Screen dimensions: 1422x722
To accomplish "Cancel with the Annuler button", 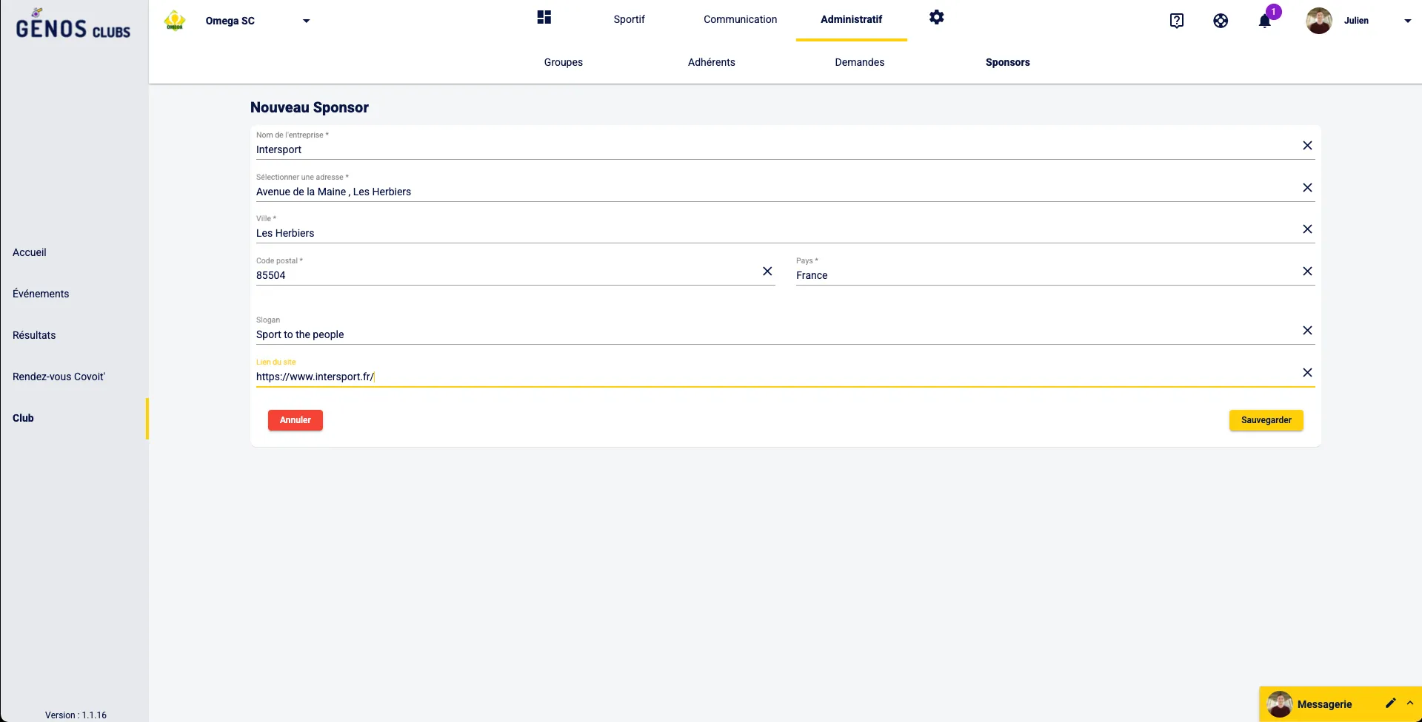I will click(295, 420).
